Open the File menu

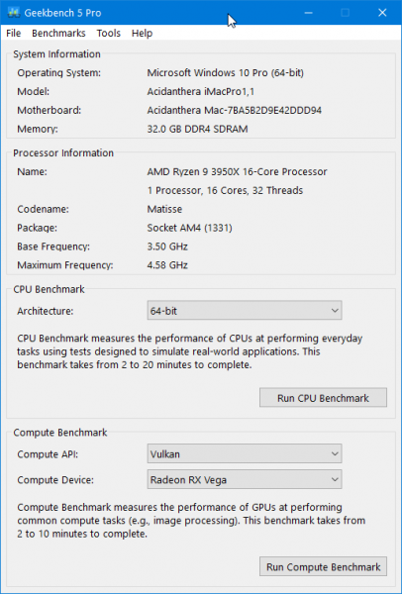click(x=14, y=34)
